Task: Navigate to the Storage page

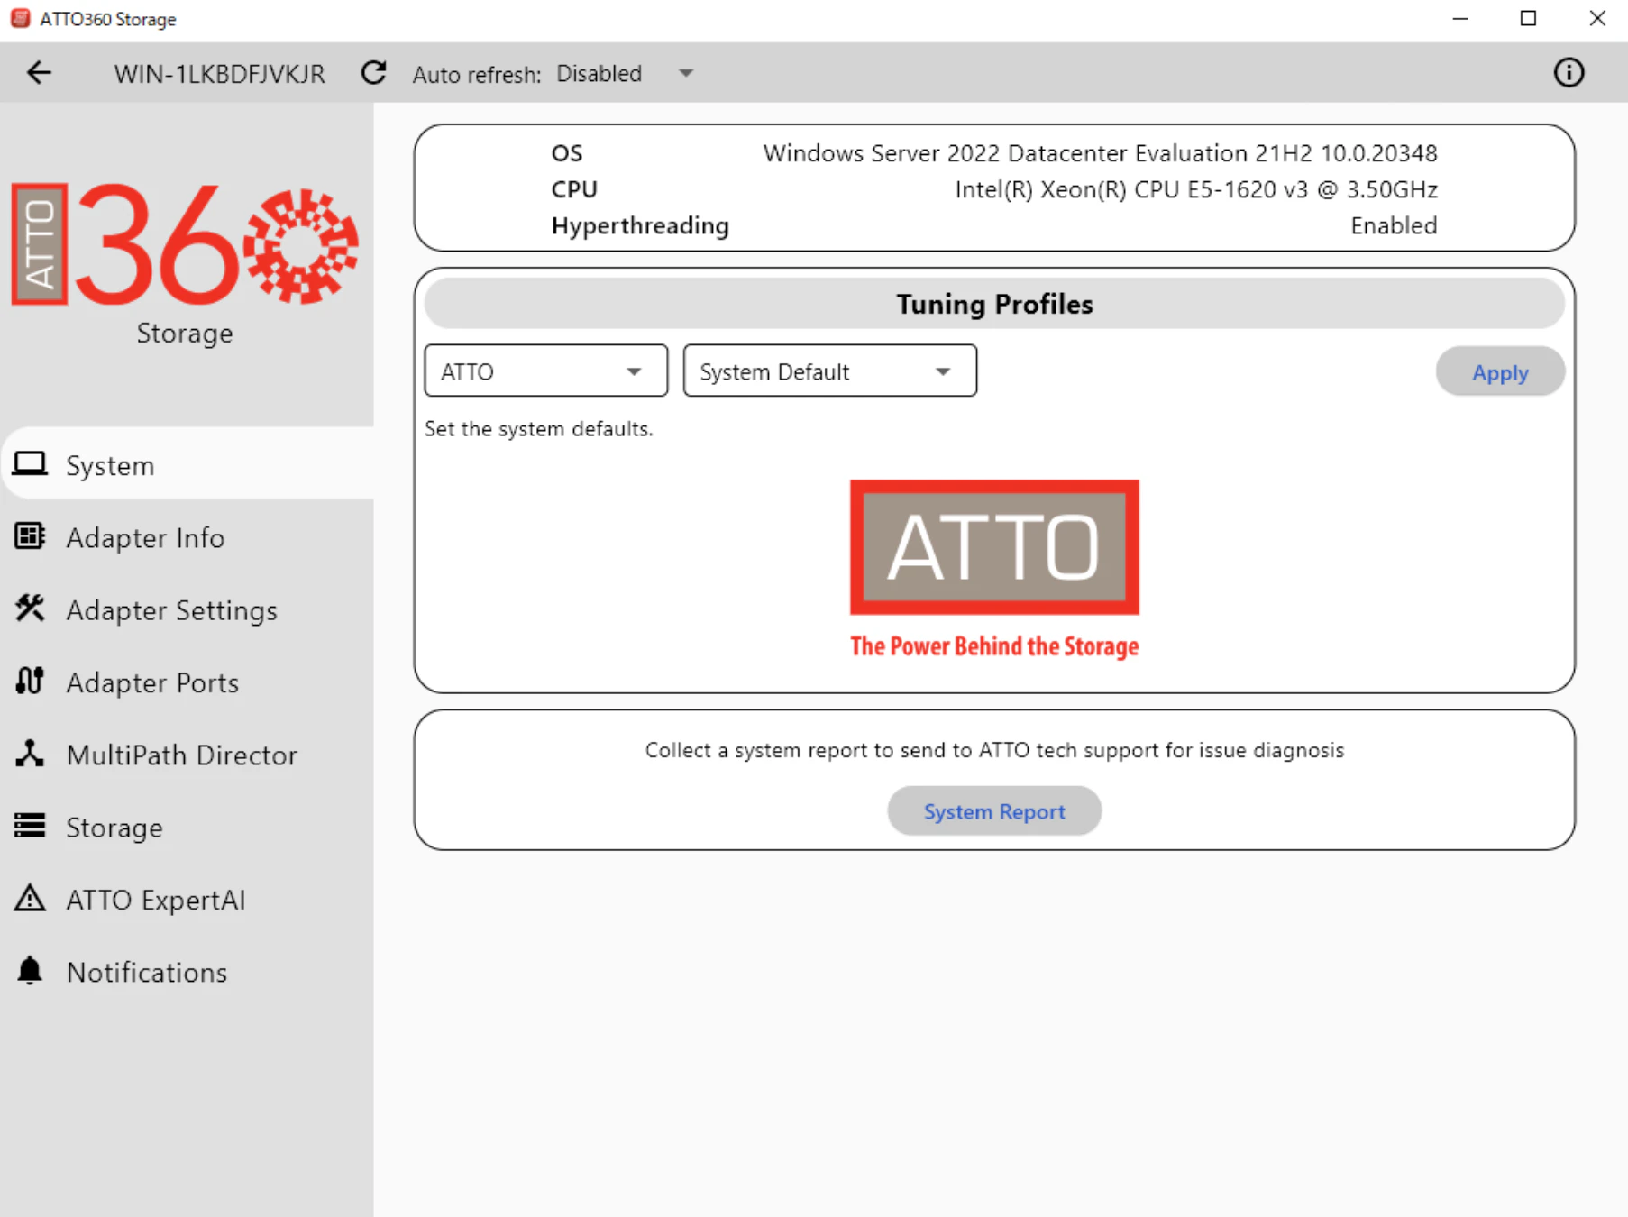Action: click(x=114, y=828)
